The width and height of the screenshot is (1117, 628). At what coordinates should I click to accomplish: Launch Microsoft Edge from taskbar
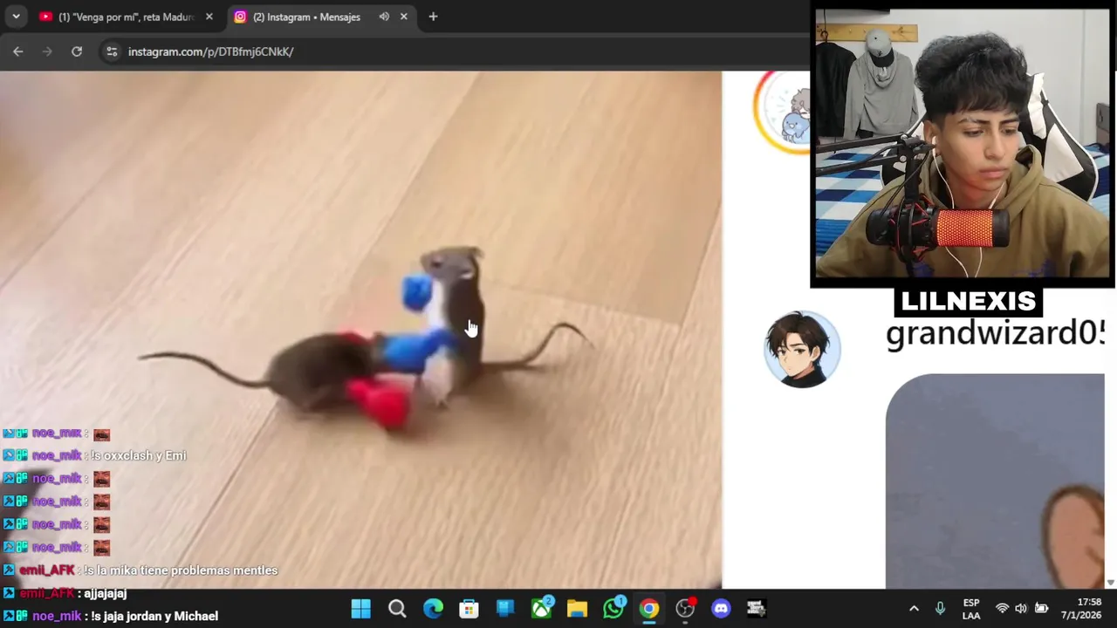(433, 608)
